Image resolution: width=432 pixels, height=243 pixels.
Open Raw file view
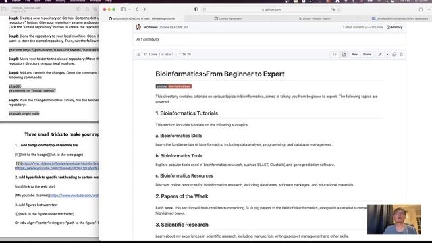(355, 55)
